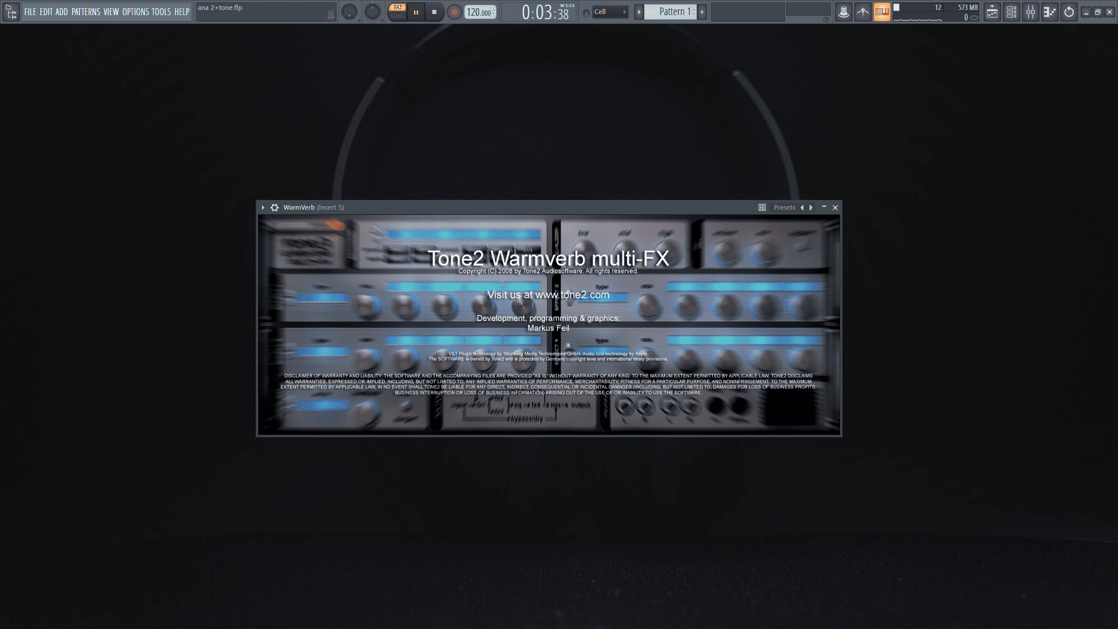Click the 120.000 tempo field

[480, 12]
